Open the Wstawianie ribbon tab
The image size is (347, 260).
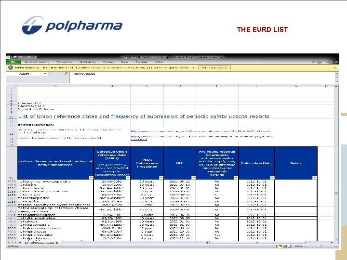pyautogui.click(x=64, y=62)
